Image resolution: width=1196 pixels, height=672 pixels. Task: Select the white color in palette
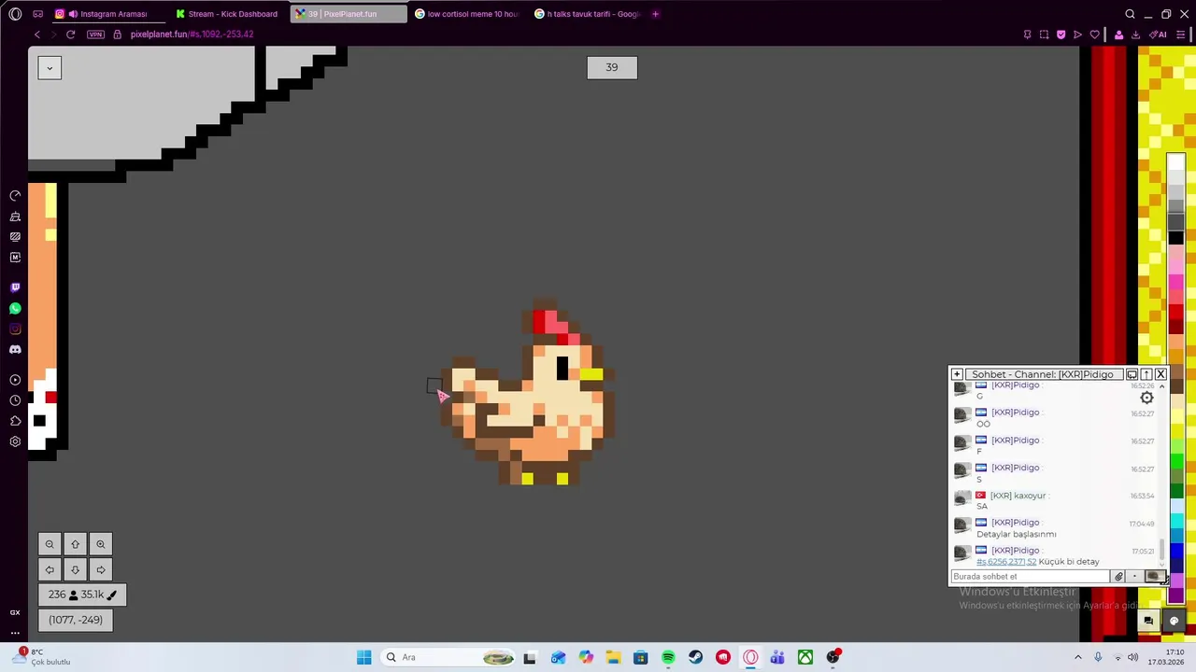(1175, 164)
